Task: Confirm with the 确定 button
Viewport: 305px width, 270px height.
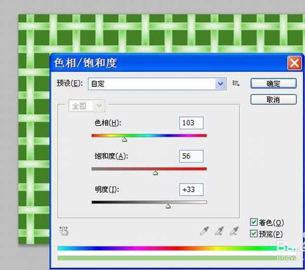Action: tap(273, 84)
